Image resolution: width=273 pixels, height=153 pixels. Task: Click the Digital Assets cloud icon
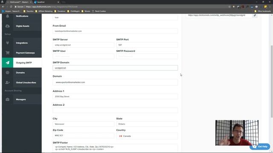pyautogui.click(x=8, y=26)
